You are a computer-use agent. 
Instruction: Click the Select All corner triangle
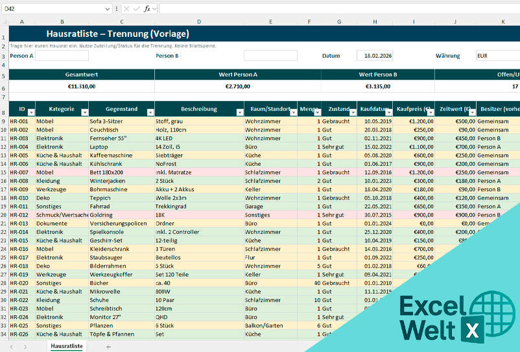pyautogui.click(x=5, y=21)
